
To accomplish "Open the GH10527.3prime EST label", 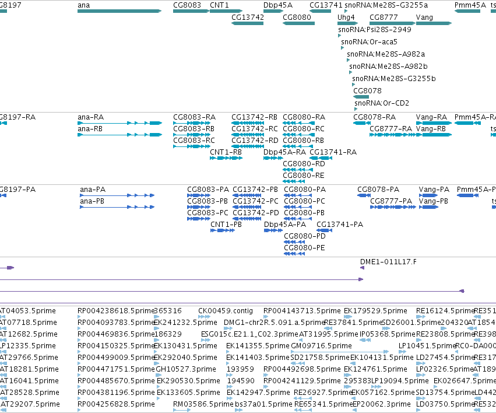I will (x=186, y=369).
